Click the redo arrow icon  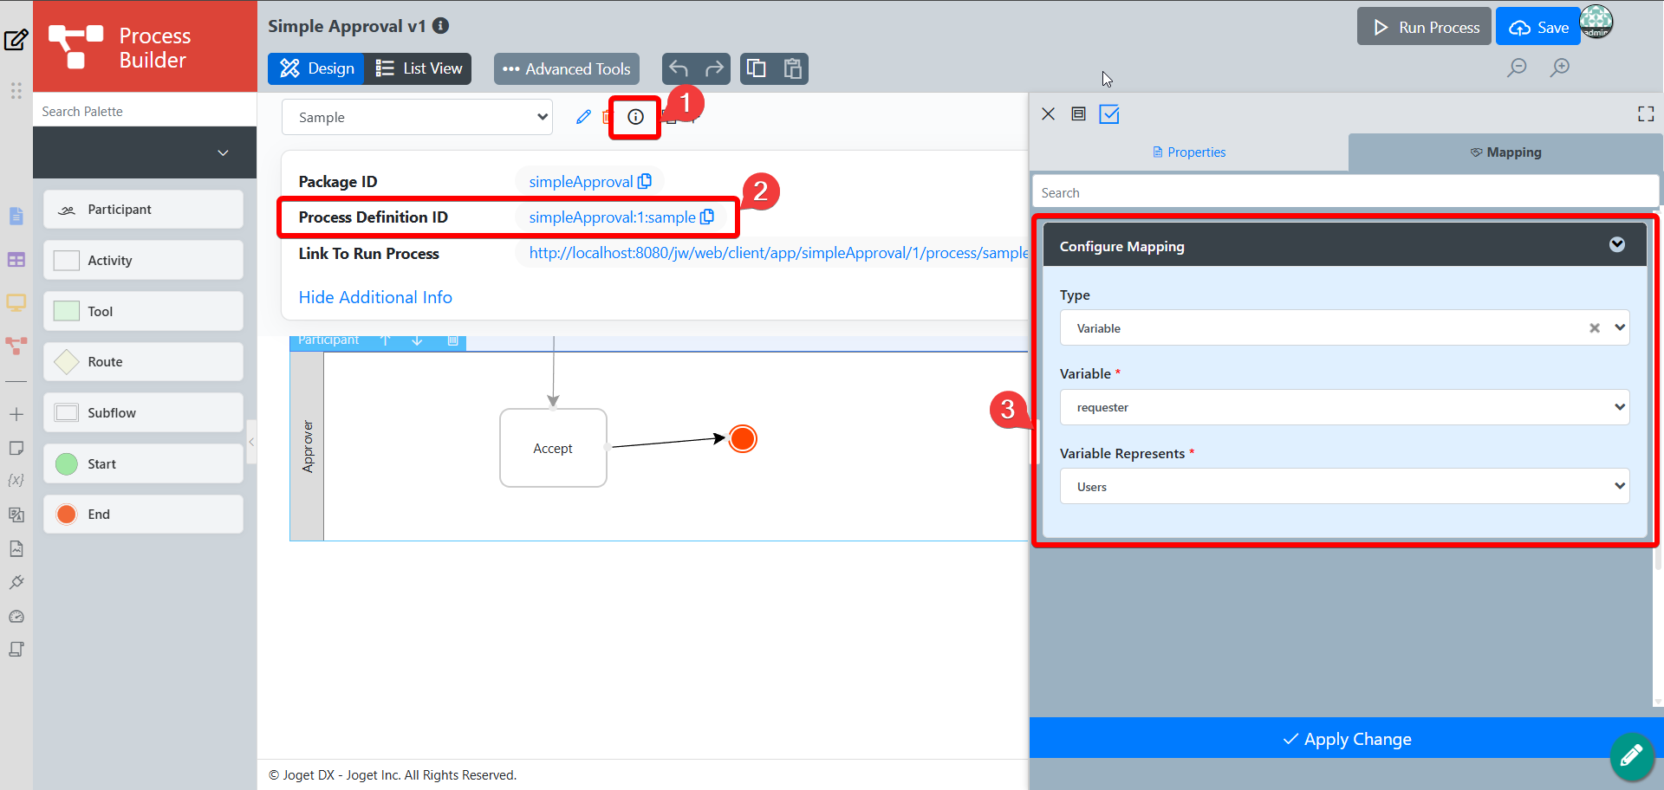point(714,68)
